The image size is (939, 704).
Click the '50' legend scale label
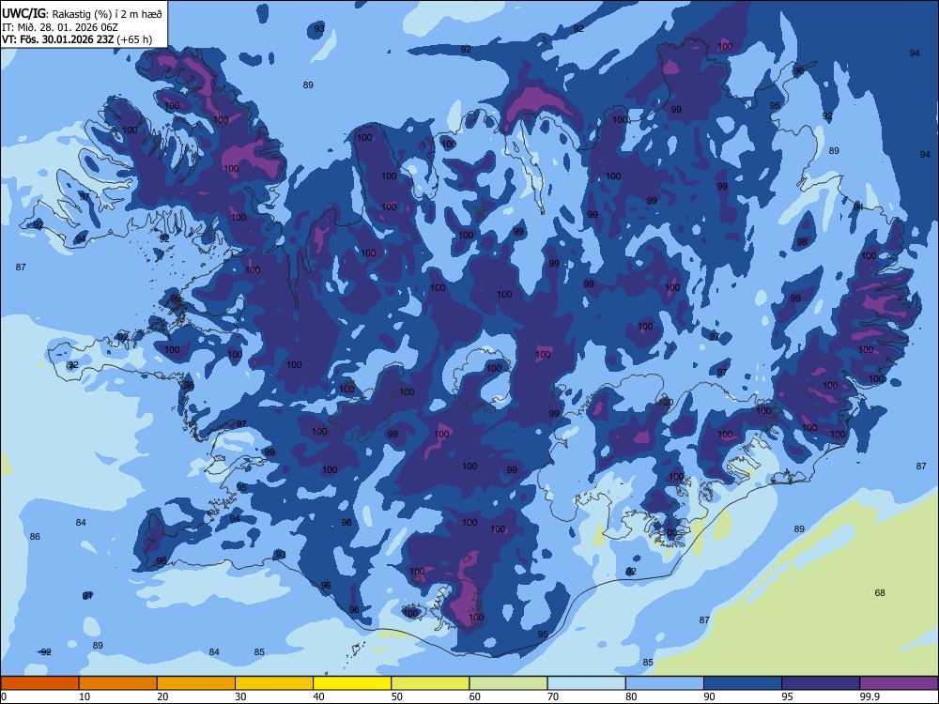click(x=396, y=696)
